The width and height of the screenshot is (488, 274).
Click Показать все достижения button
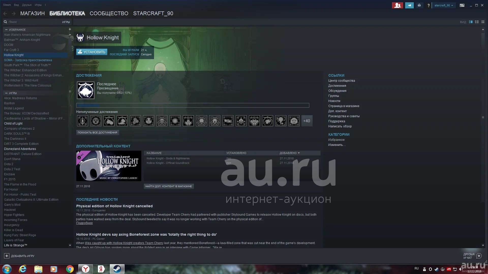[x=97, y=132]
